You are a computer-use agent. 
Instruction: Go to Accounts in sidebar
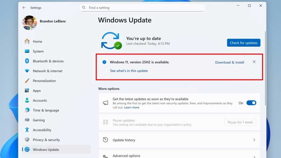point(40,101)
